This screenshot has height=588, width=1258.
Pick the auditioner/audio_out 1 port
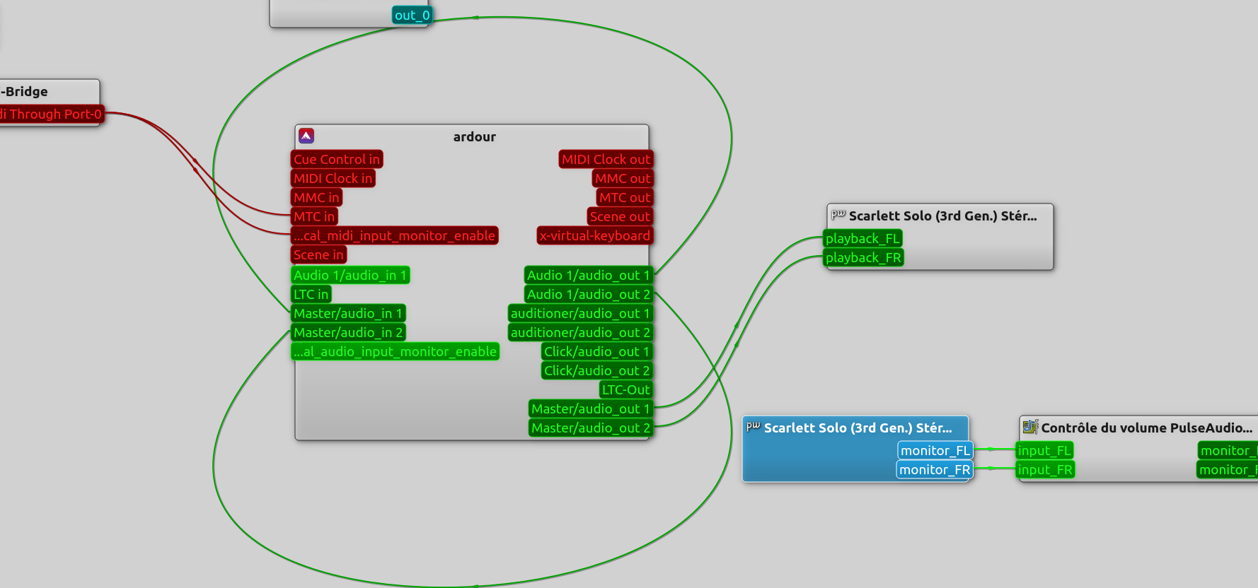click(579, 314)
